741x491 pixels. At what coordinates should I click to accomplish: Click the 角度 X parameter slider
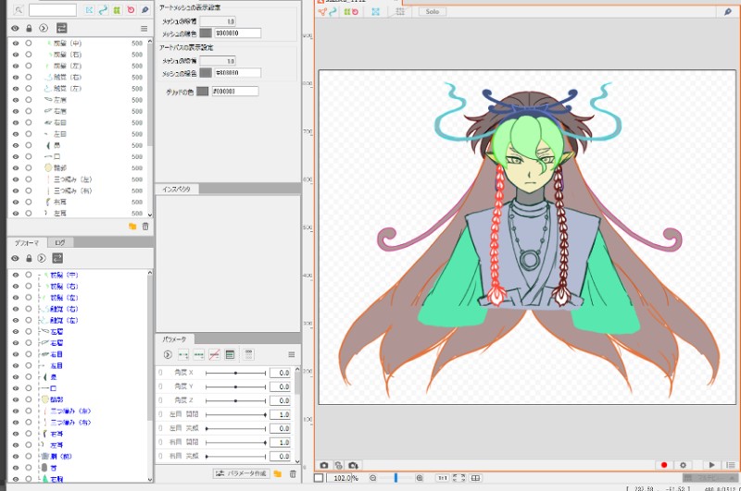[235, 373]
